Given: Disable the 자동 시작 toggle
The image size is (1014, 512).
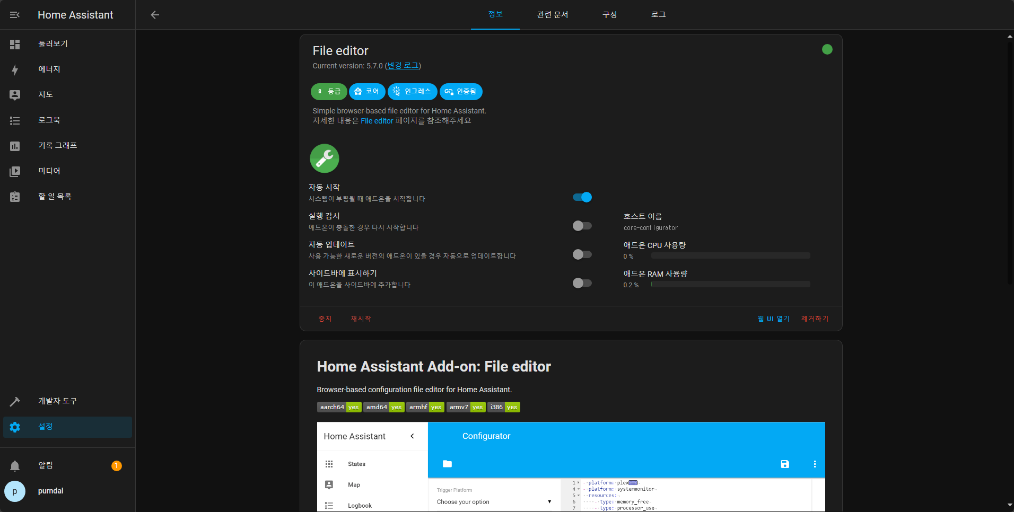Looking at the screenshot, I should tap(582, 197).
